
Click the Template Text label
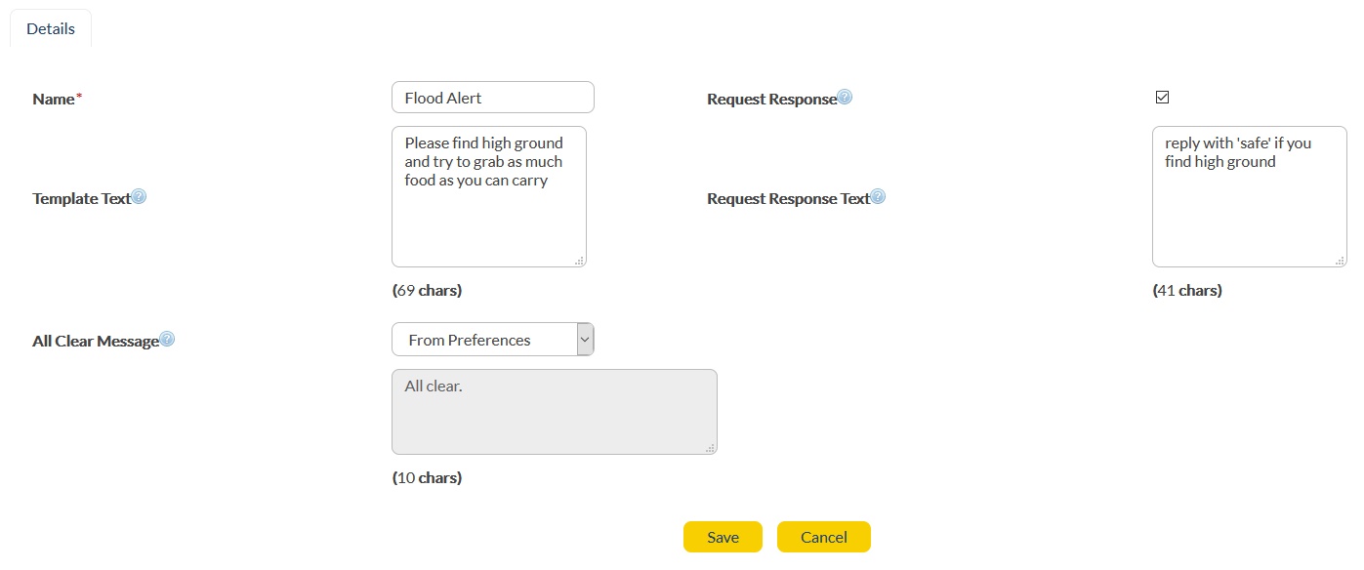81,199
